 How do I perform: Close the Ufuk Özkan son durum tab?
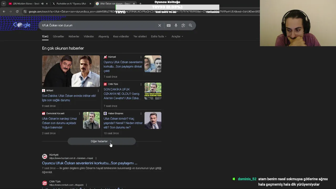134,4
